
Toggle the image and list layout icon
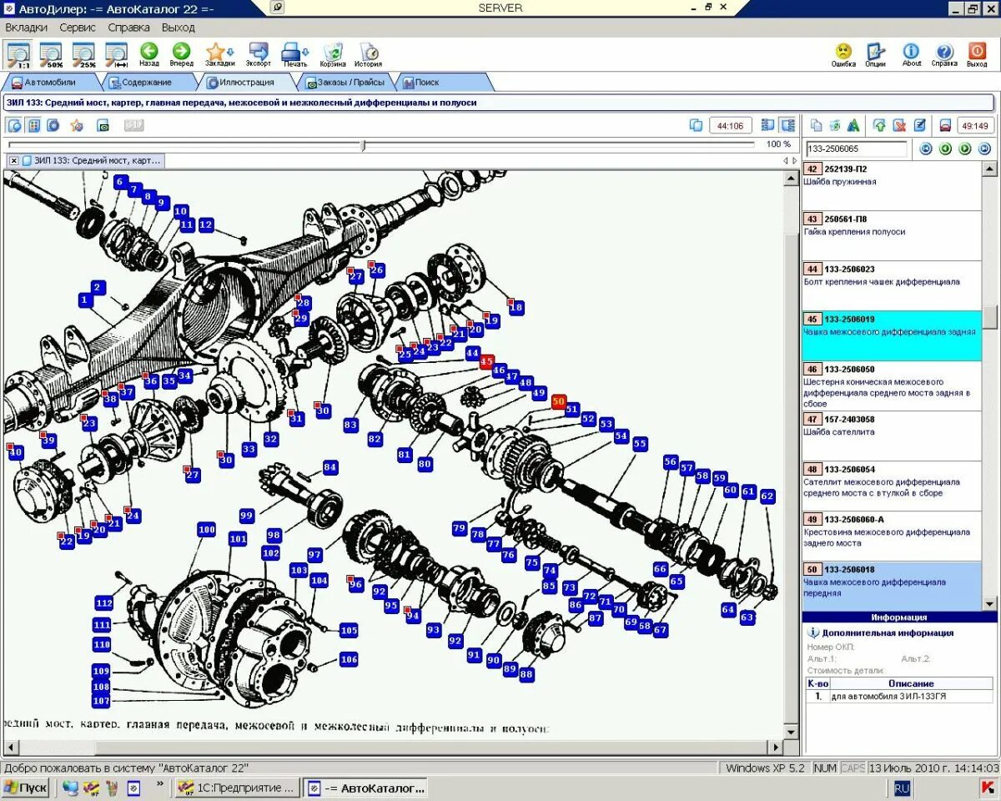coord(787,125)
